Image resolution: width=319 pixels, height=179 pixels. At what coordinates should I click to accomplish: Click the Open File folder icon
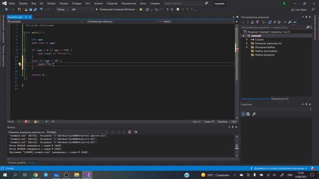pyautogui.click(x=26, y=9)
